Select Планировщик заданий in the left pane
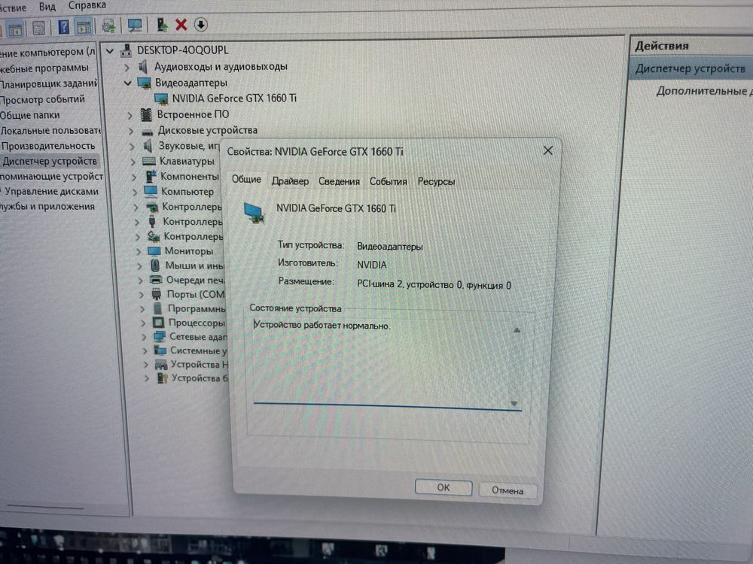This screenshot has height=564, width=753. click(x=48, y=84)
